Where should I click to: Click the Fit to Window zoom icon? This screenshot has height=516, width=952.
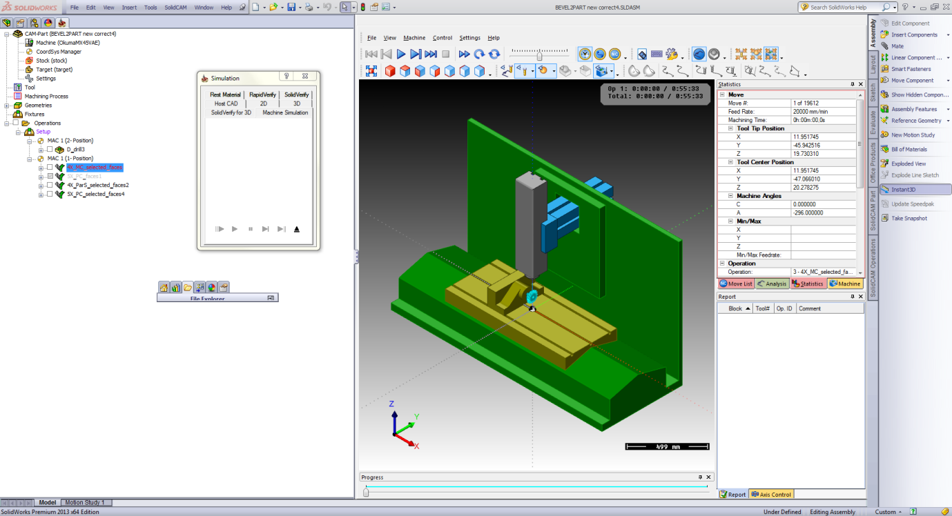[371, 70]
